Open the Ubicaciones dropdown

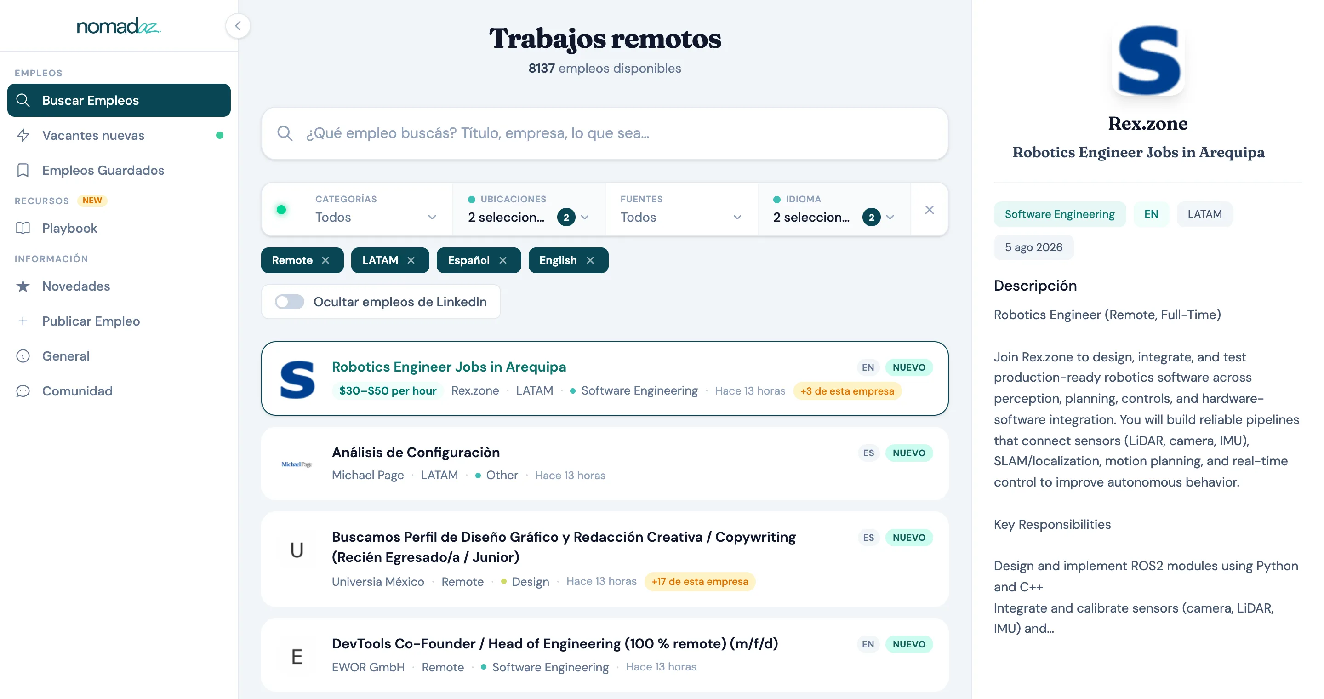(x=528, y=210)
